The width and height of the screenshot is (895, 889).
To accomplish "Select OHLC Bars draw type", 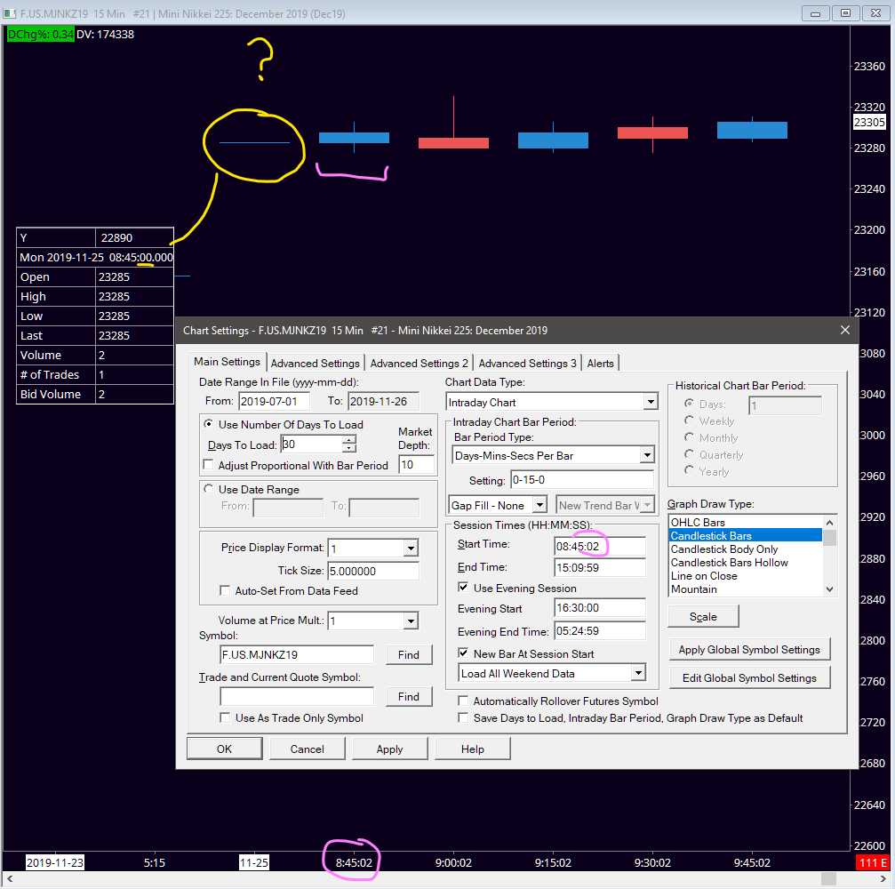I will pos(745,522).
